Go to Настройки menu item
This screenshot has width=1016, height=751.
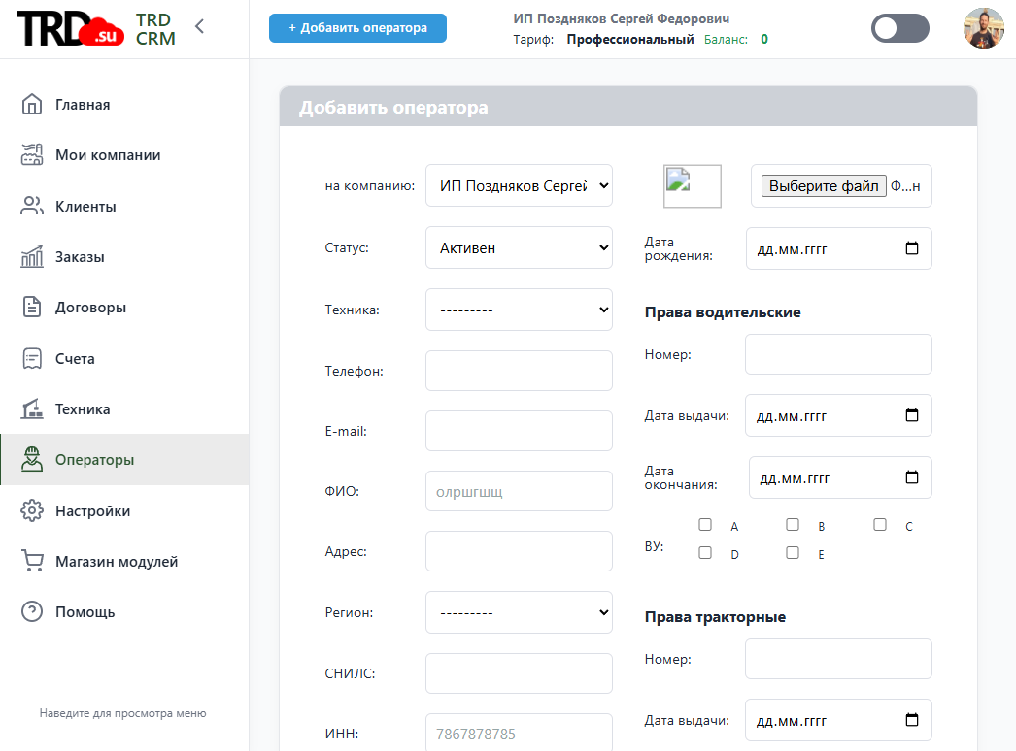(x=92, y=511)
